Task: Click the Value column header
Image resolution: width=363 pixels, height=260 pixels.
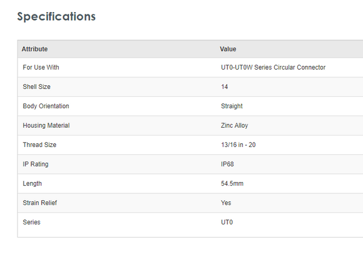Action: click(x=228, y=49)
